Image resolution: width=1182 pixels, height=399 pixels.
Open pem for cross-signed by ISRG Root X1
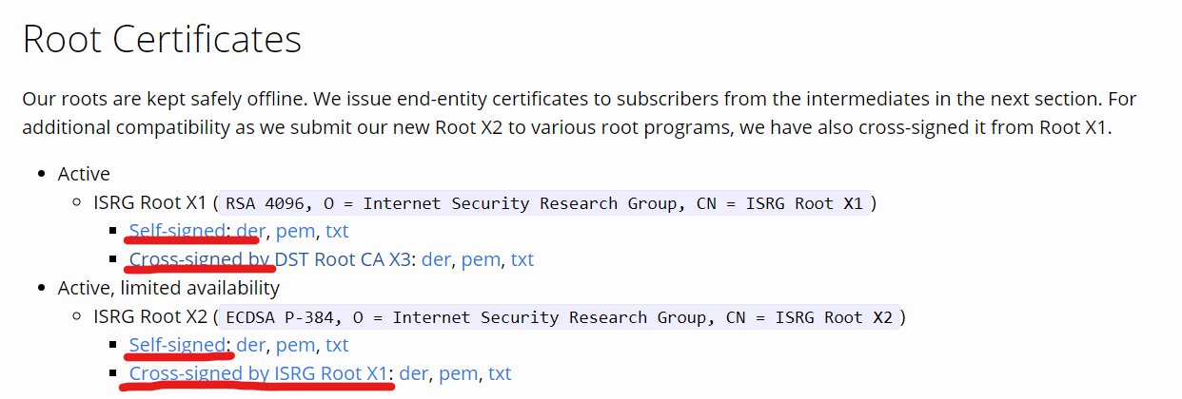click(458, 373)
